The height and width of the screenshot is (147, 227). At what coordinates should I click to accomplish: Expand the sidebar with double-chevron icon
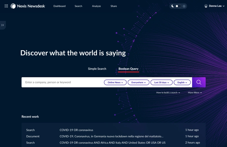pos(3,25)
